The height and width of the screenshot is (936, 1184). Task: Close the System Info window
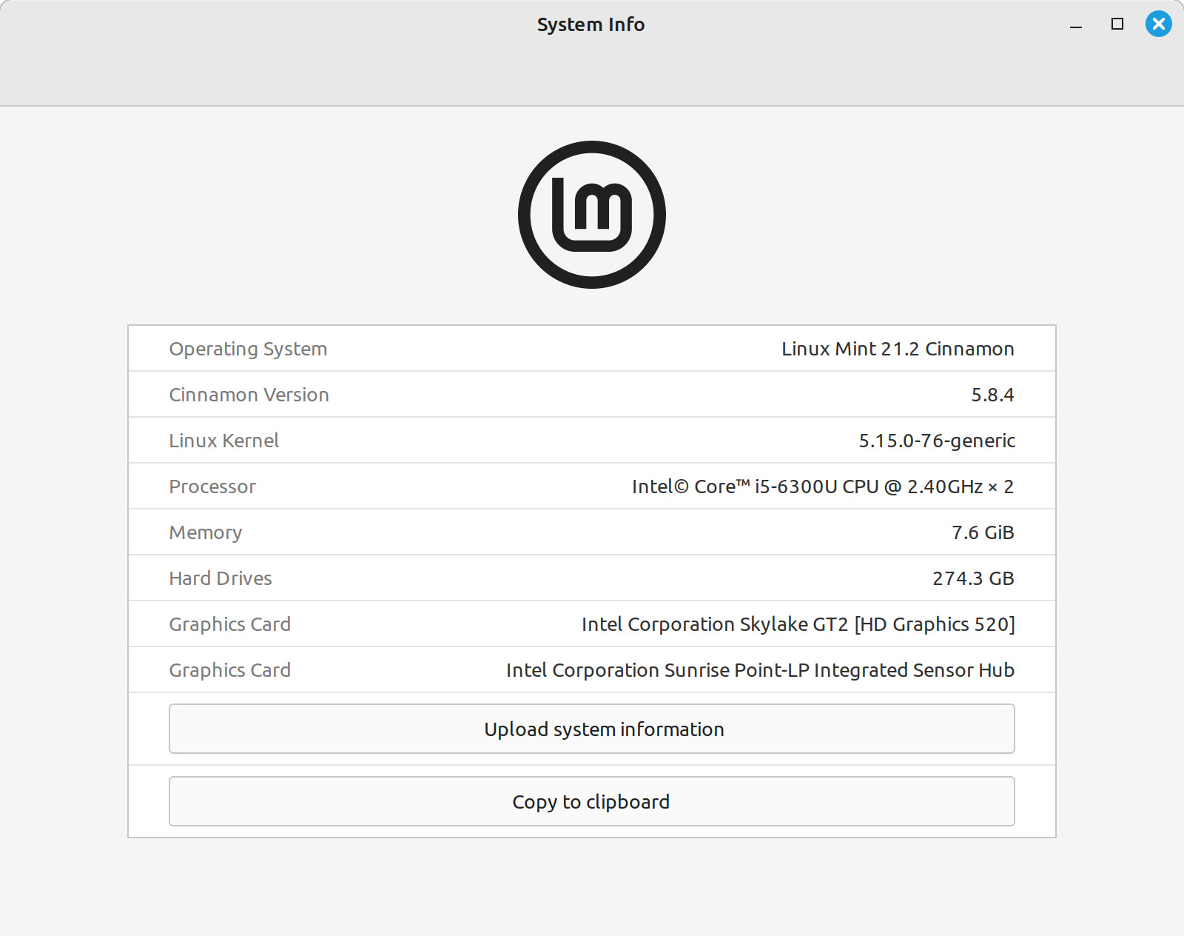1158,24
